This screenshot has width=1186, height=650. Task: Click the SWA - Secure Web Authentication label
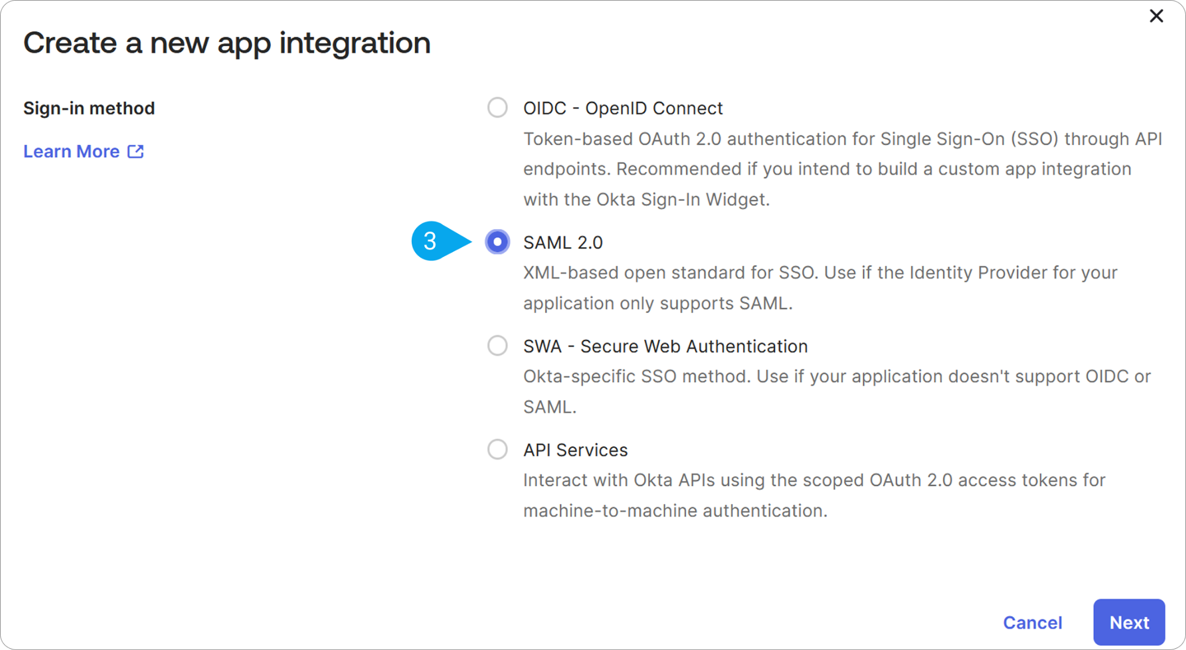pos(665,346)
